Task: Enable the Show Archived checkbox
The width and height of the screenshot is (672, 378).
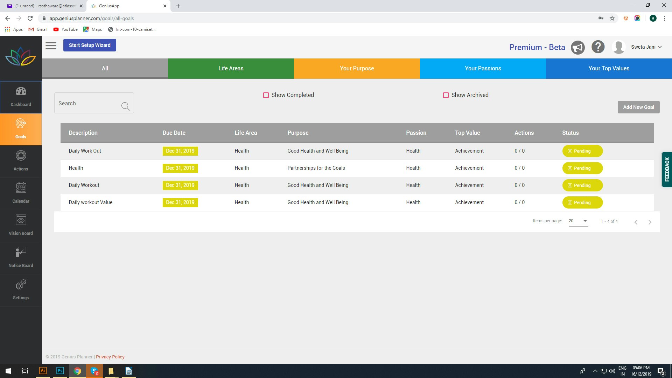Action: [x=446, y=95]
